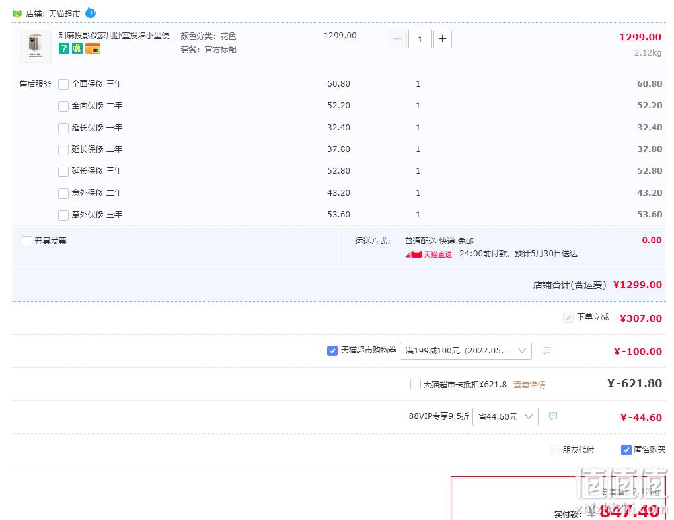
Task: Uncheck the 天猫超市购物券 checkbox
Action: point(332,351)
